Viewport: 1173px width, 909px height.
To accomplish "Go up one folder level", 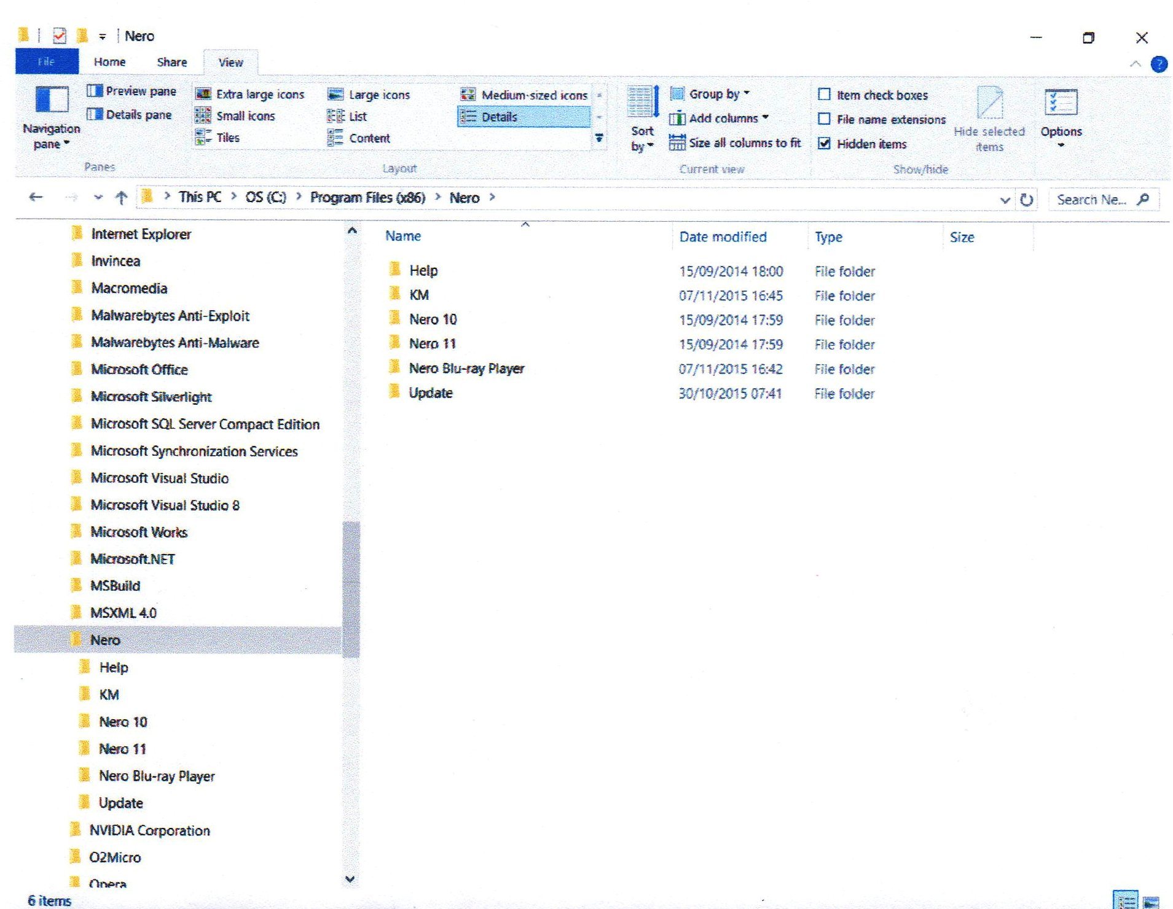I will click(121, 198).
